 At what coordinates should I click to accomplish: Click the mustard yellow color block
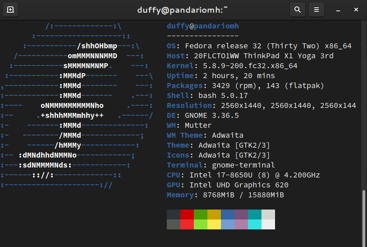(x=214, y=214)
